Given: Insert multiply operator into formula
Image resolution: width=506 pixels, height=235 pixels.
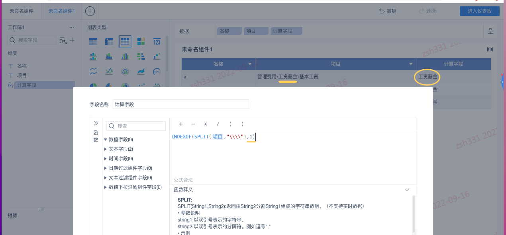Looking at the screenshot, I should pyautogui.click(x=206, y=124).
